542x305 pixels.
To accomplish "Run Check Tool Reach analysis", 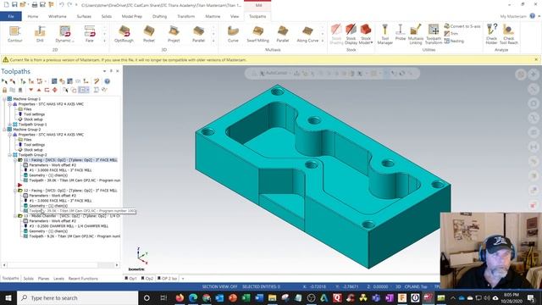I will (x=508, y=34).
